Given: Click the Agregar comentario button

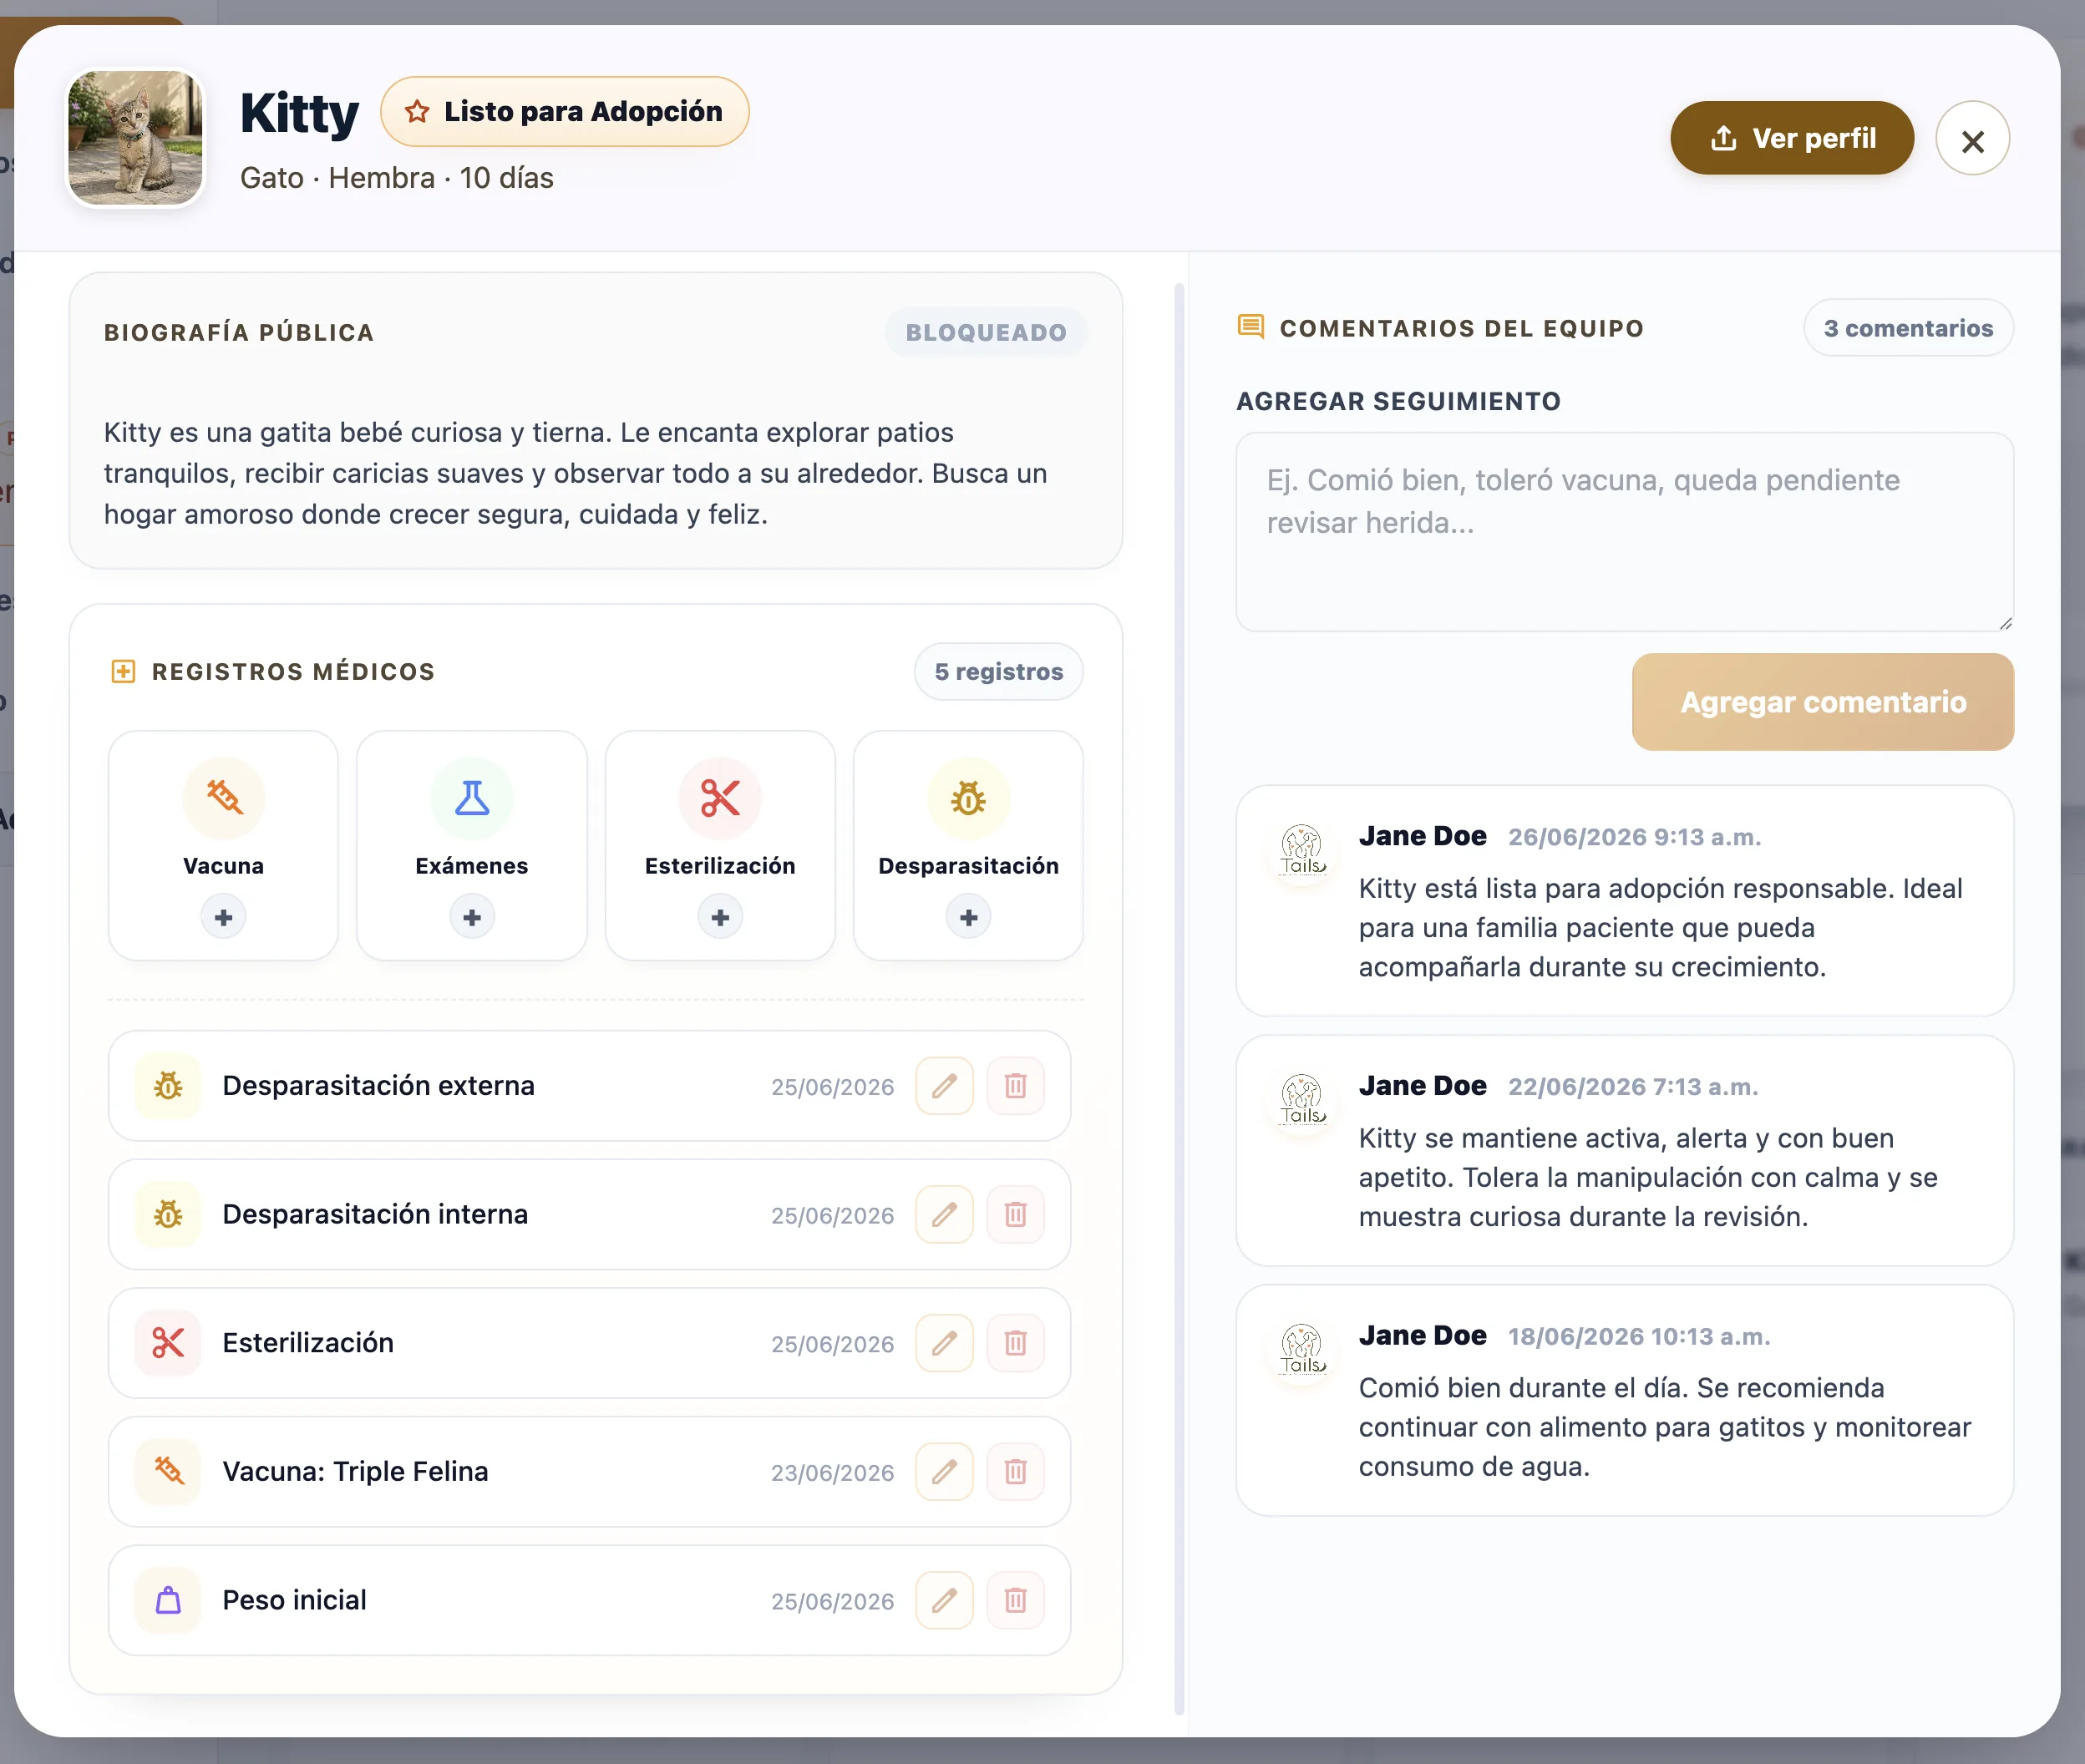Looking at the screenshot, I should (1822, 702).
